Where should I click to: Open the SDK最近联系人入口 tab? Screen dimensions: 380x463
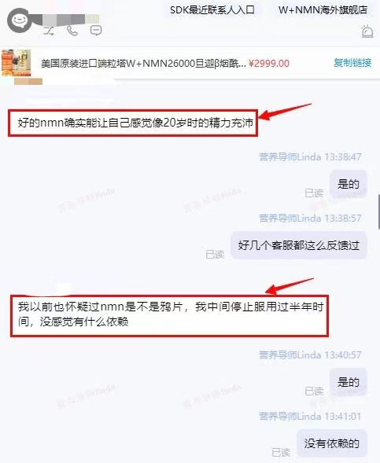(212, 10)
